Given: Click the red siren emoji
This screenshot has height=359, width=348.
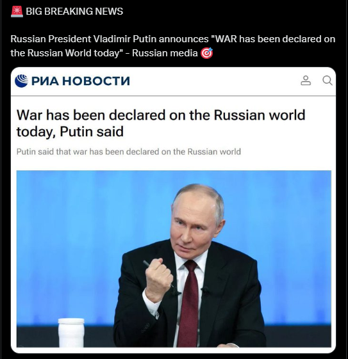Looking at the screenshot, I should (x=17, y=12).
